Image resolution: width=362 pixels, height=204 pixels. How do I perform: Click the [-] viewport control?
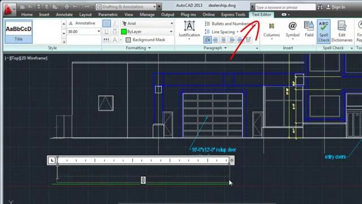point(7,58)
